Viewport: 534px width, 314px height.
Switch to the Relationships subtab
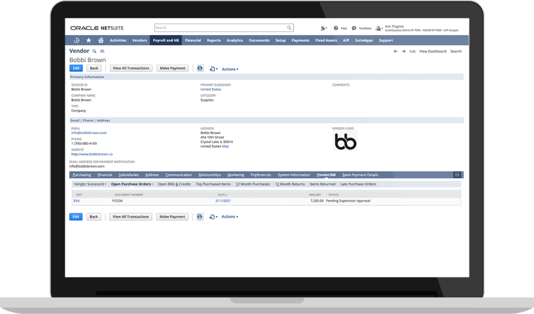coord(210,175)
